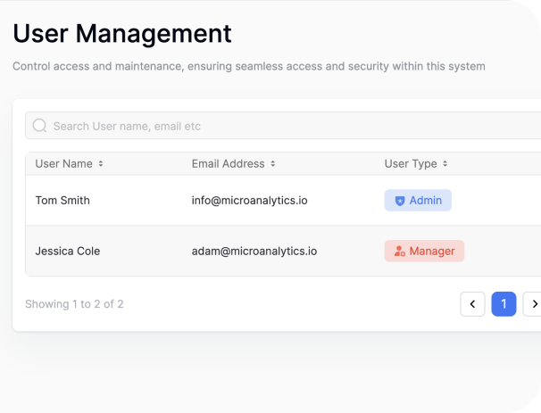Go to the previous page with the left chevron
The width and height of the screenshot is (541, 413).
tap(472, 304)
